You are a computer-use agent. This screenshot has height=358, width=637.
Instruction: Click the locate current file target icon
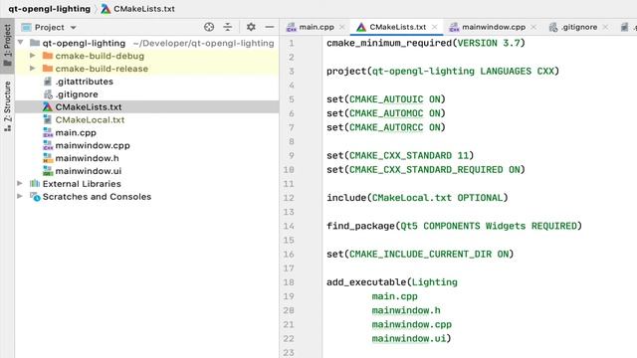click(209, 27)
